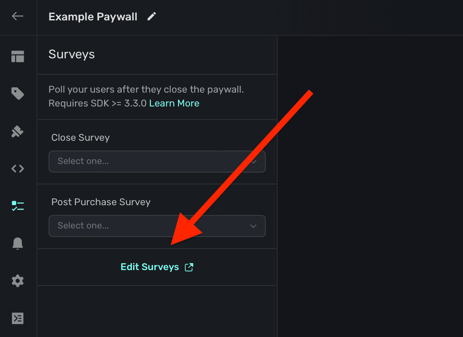Open the code brackets sidebar icon
463x337 pixels.
18,168
